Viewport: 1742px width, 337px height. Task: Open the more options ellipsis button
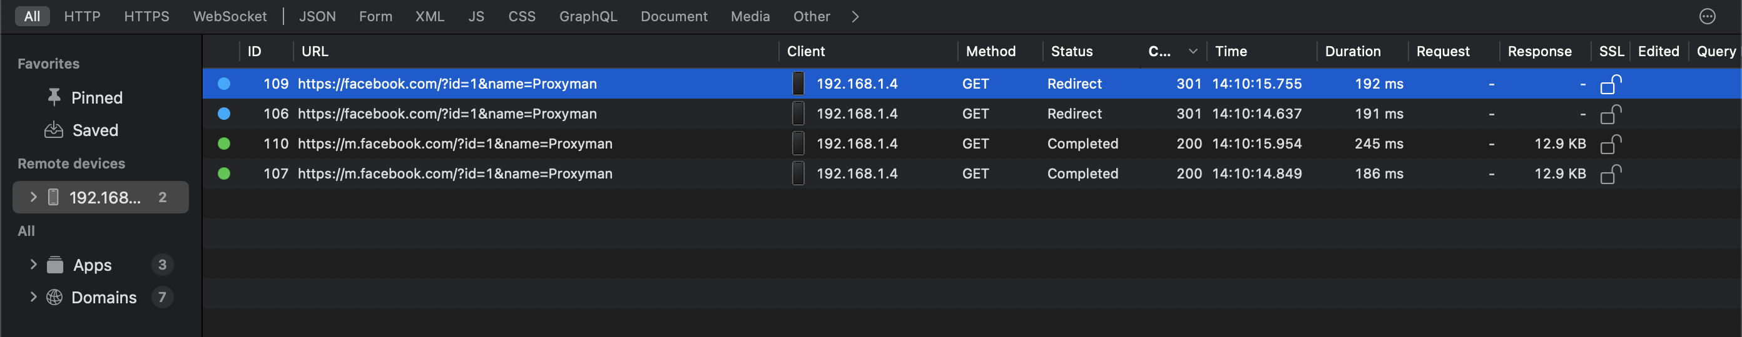coord(1707,16)
